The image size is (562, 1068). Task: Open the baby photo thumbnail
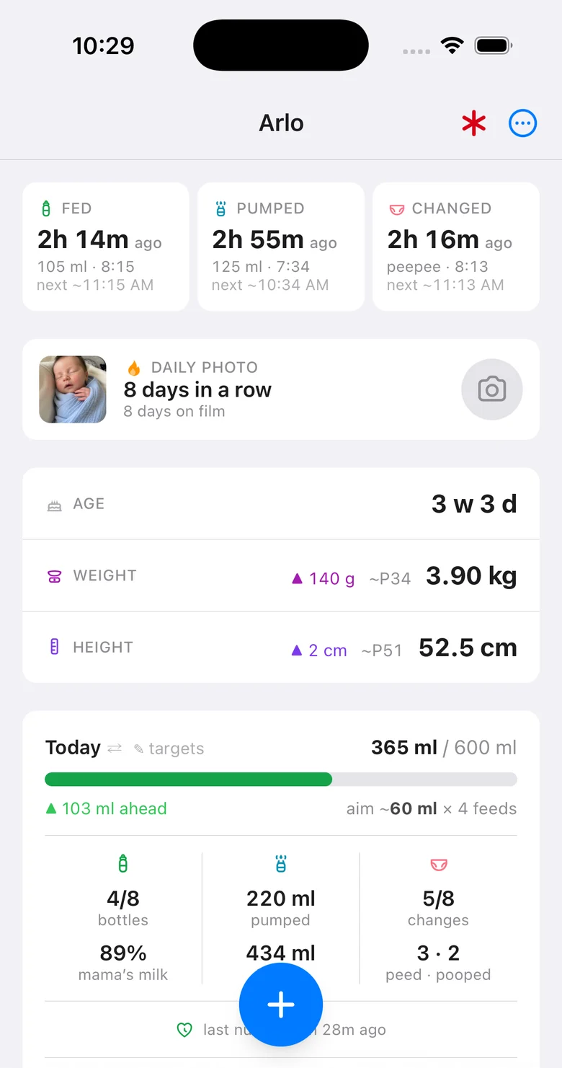(73, 389)
